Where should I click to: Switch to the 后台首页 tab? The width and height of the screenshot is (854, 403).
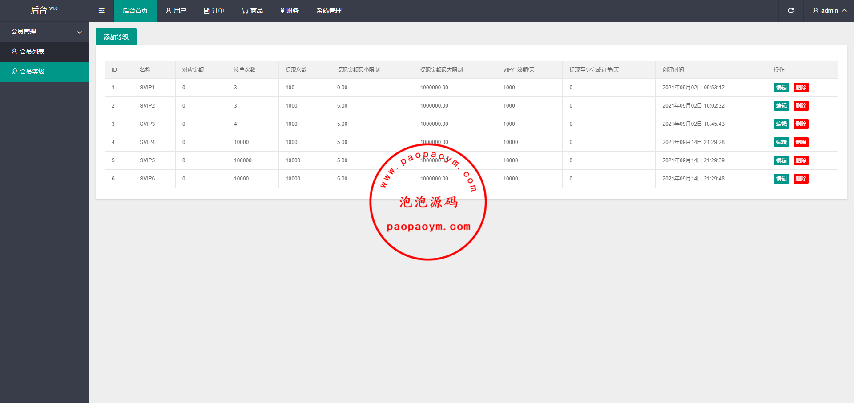point(135,11)
